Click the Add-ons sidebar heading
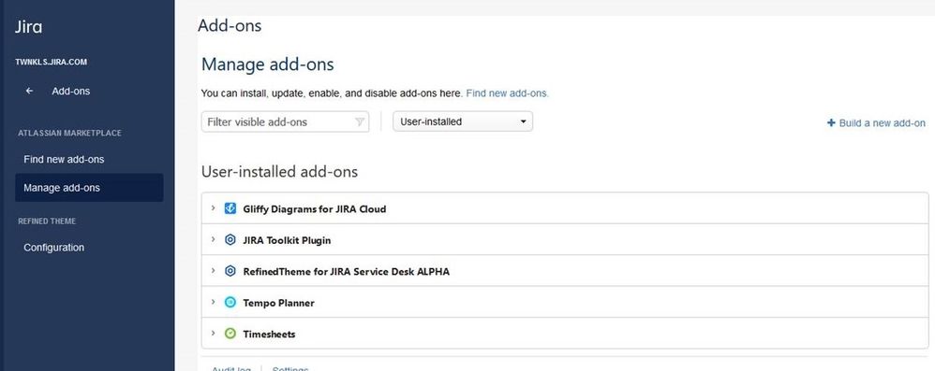 click(71, 91)
